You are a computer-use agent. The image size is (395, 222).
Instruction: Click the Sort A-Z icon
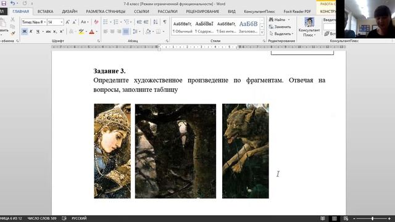tap(156, 22)
